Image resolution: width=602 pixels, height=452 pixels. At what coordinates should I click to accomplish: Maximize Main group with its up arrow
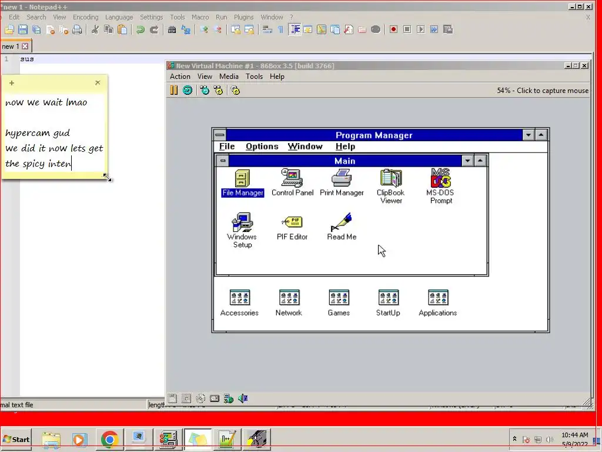(480, 161)
